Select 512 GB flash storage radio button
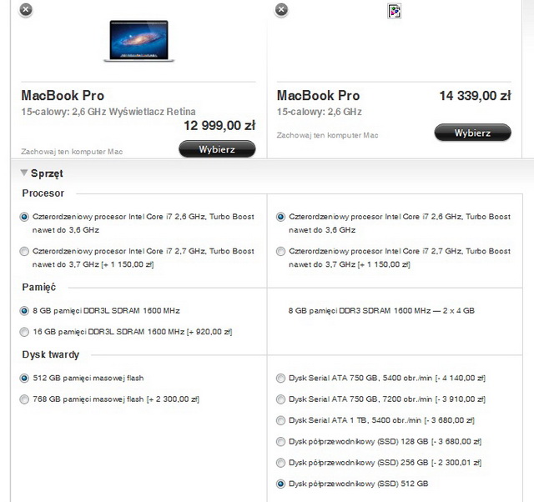 (24, 378)
